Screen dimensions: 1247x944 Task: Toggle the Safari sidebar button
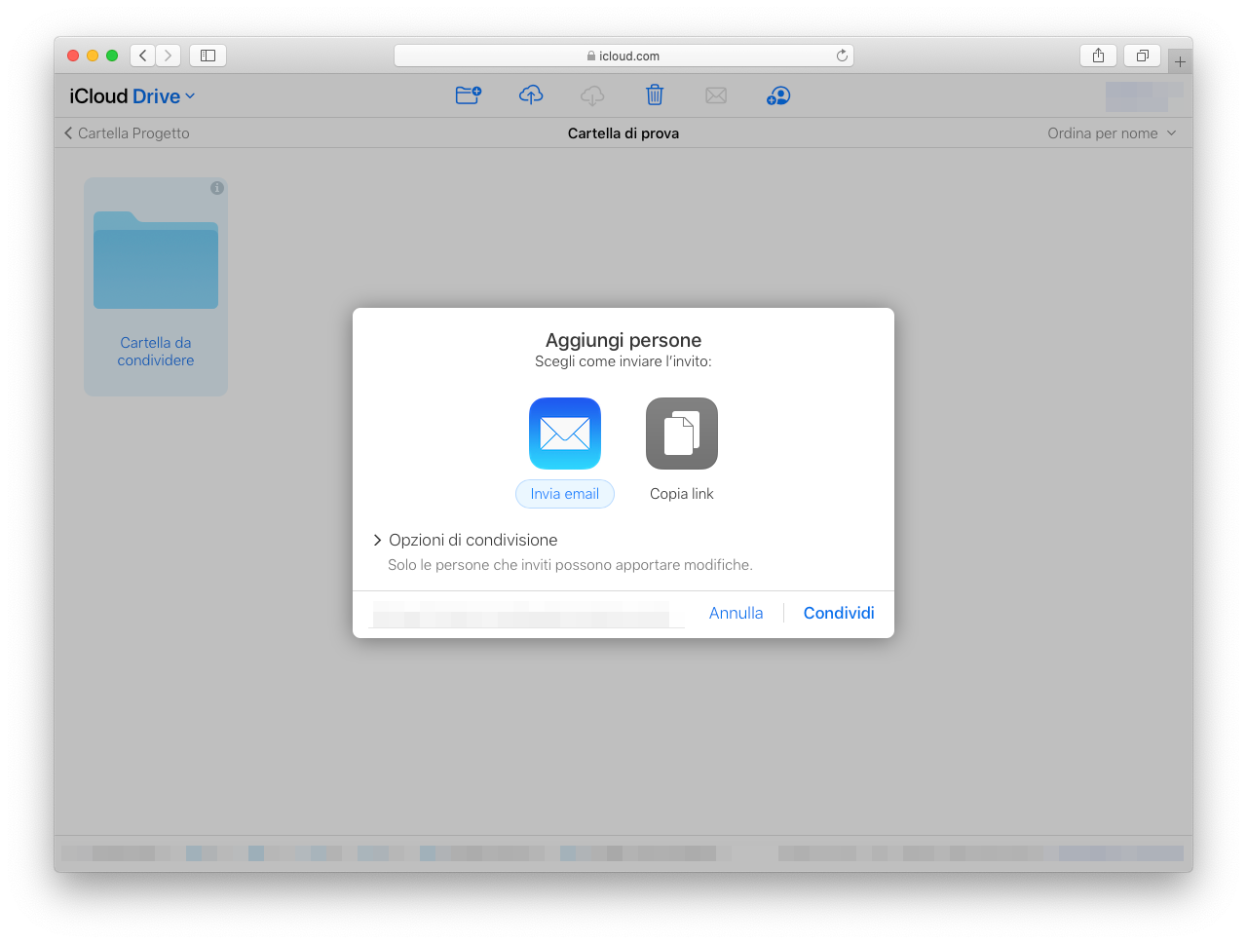208,56
